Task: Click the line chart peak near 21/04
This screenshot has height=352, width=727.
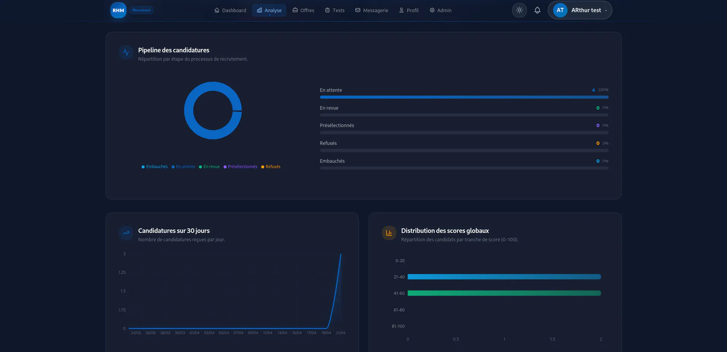Action: coord(341,254)
